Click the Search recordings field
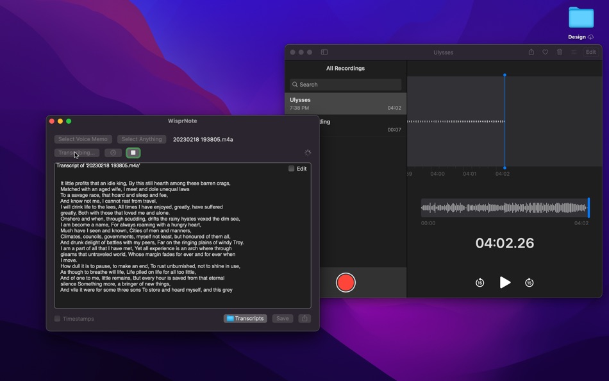Image resolution: width=609 pixels, height=381 pixels. coord(345,84)
